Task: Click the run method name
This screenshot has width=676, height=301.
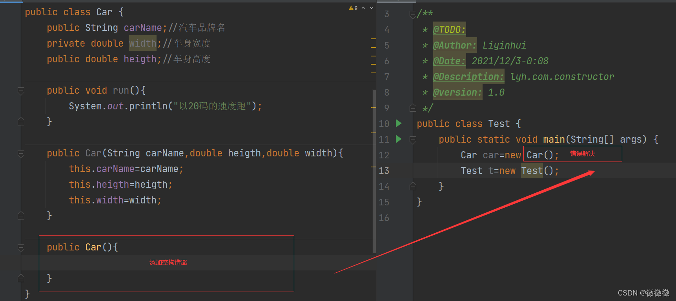Action: coord(121,91)
